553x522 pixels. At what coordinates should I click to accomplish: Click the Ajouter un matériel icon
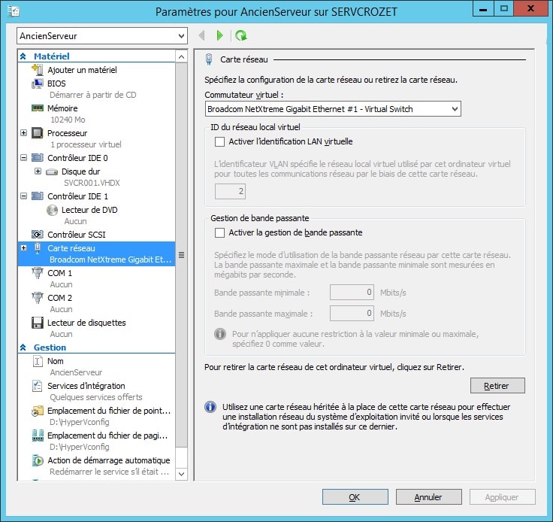38,69
